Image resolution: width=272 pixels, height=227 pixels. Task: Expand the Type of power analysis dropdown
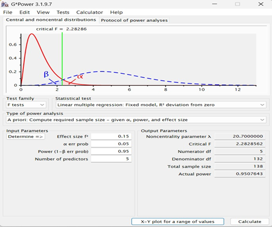tap(136, 120)
